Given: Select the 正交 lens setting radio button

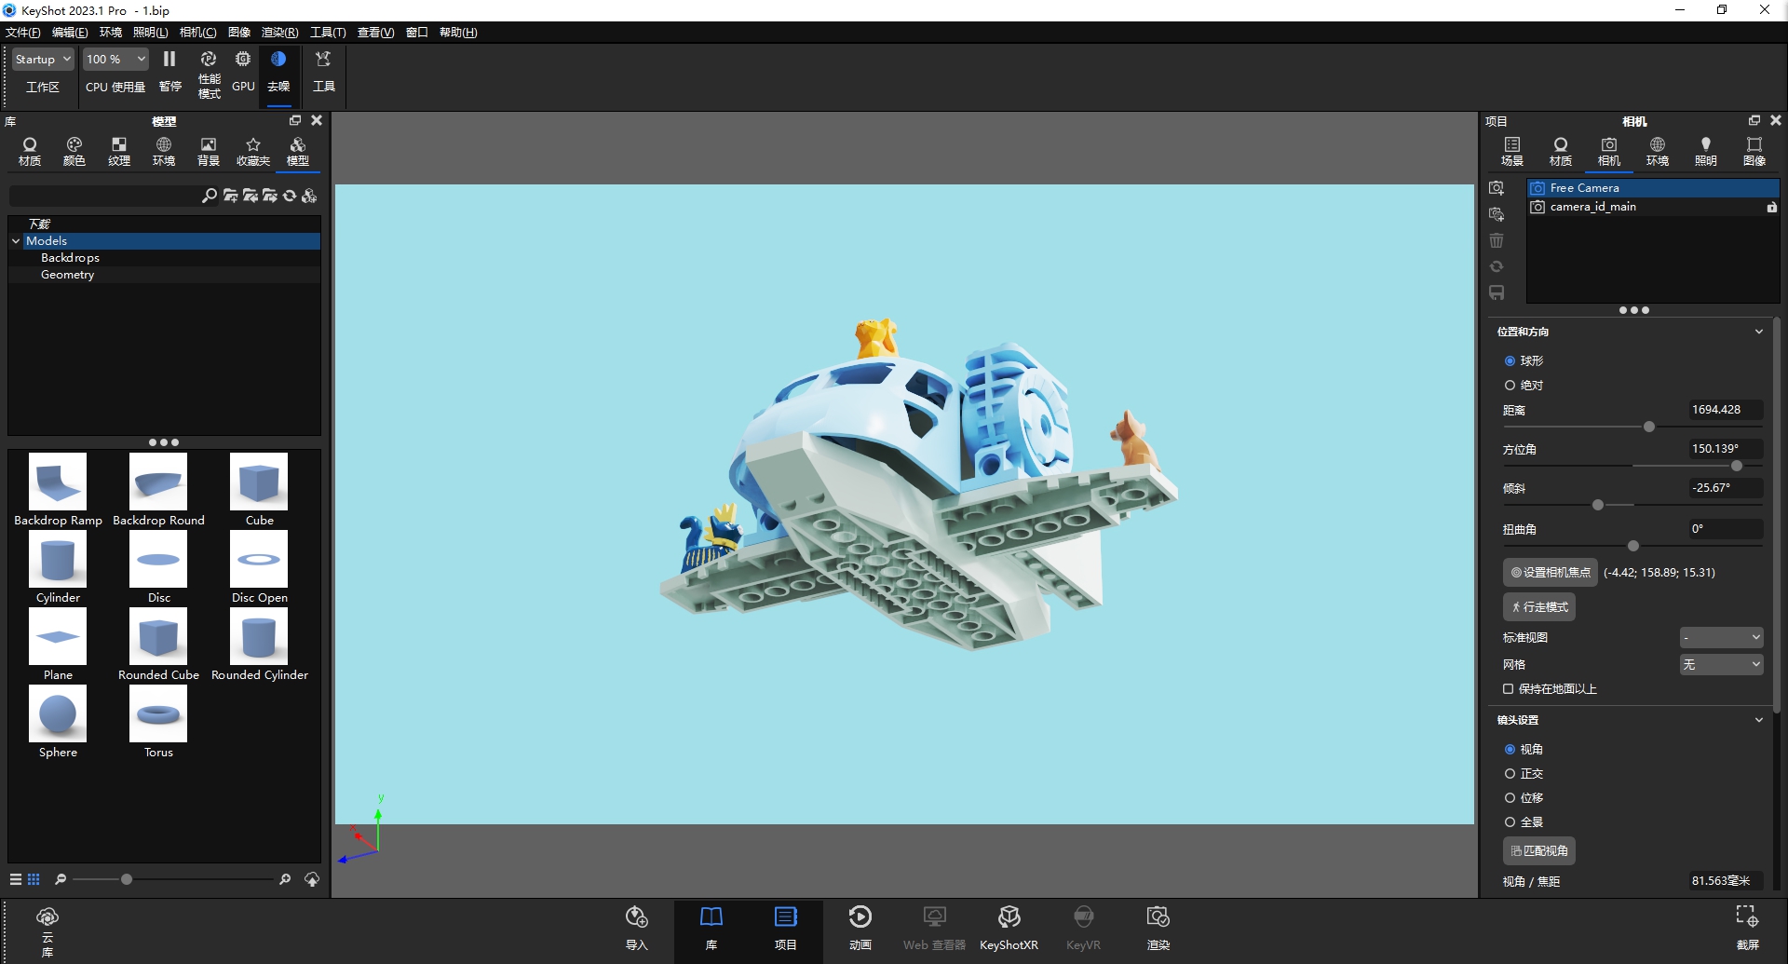Looking at the screenshot, I should pyautogui.click(x=1510, y=773).
